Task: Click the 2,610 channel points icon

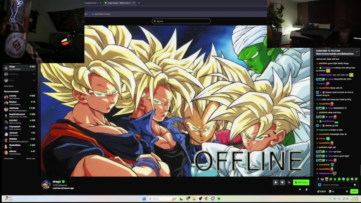Action: 322,191
